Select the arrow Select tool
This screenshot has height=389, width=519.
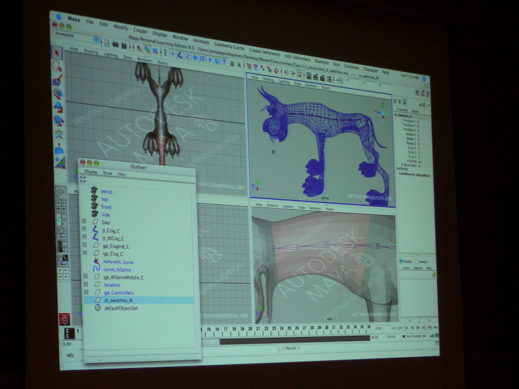tap(56, 53)
